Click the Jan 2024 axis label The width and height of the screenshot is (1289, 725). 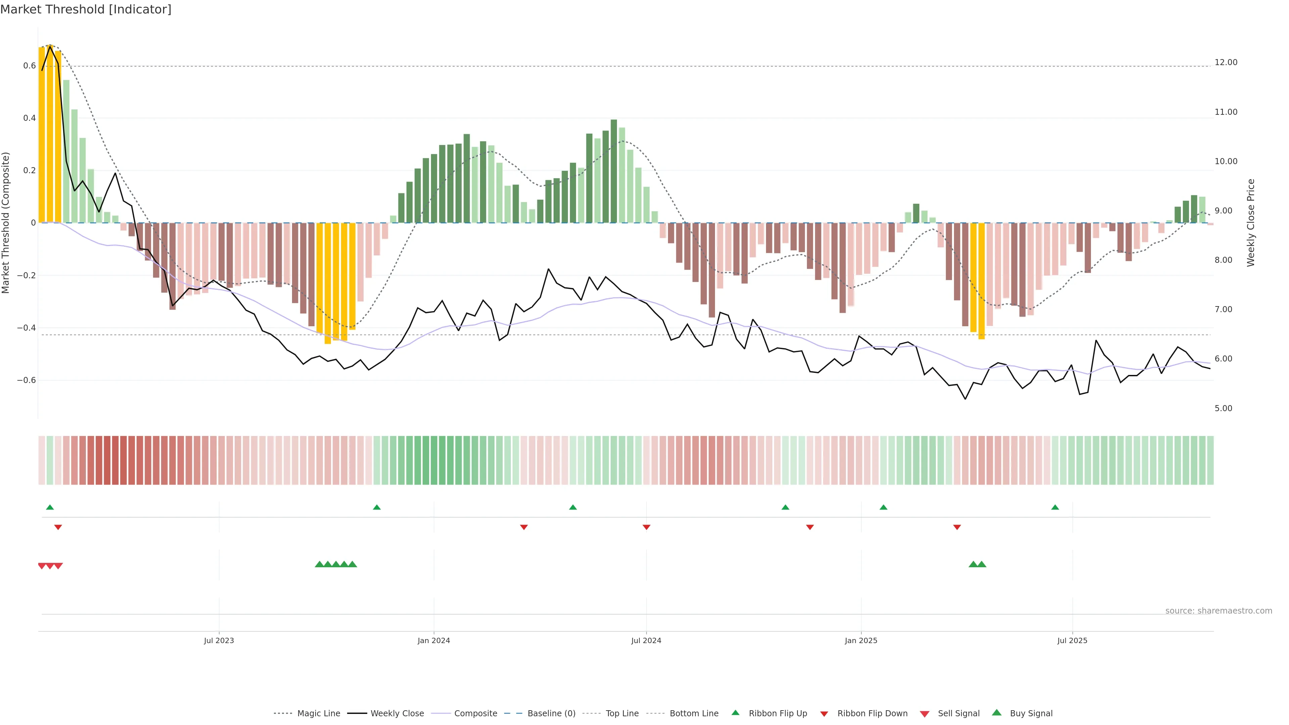coord(434,640)
